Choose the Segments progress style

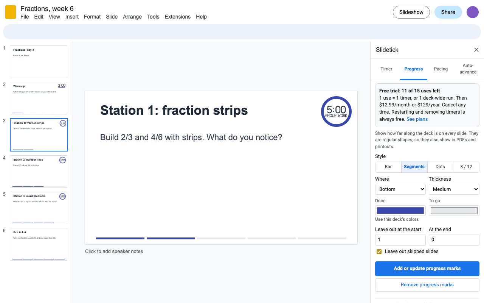(x=414, y=167)
